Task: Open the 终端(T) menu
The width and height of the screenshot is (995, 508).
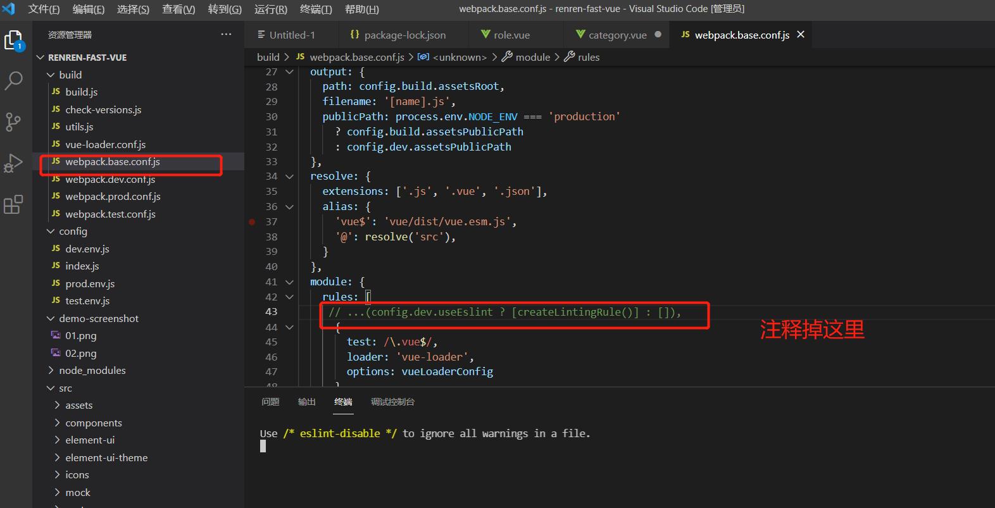Action: (316, 9)
